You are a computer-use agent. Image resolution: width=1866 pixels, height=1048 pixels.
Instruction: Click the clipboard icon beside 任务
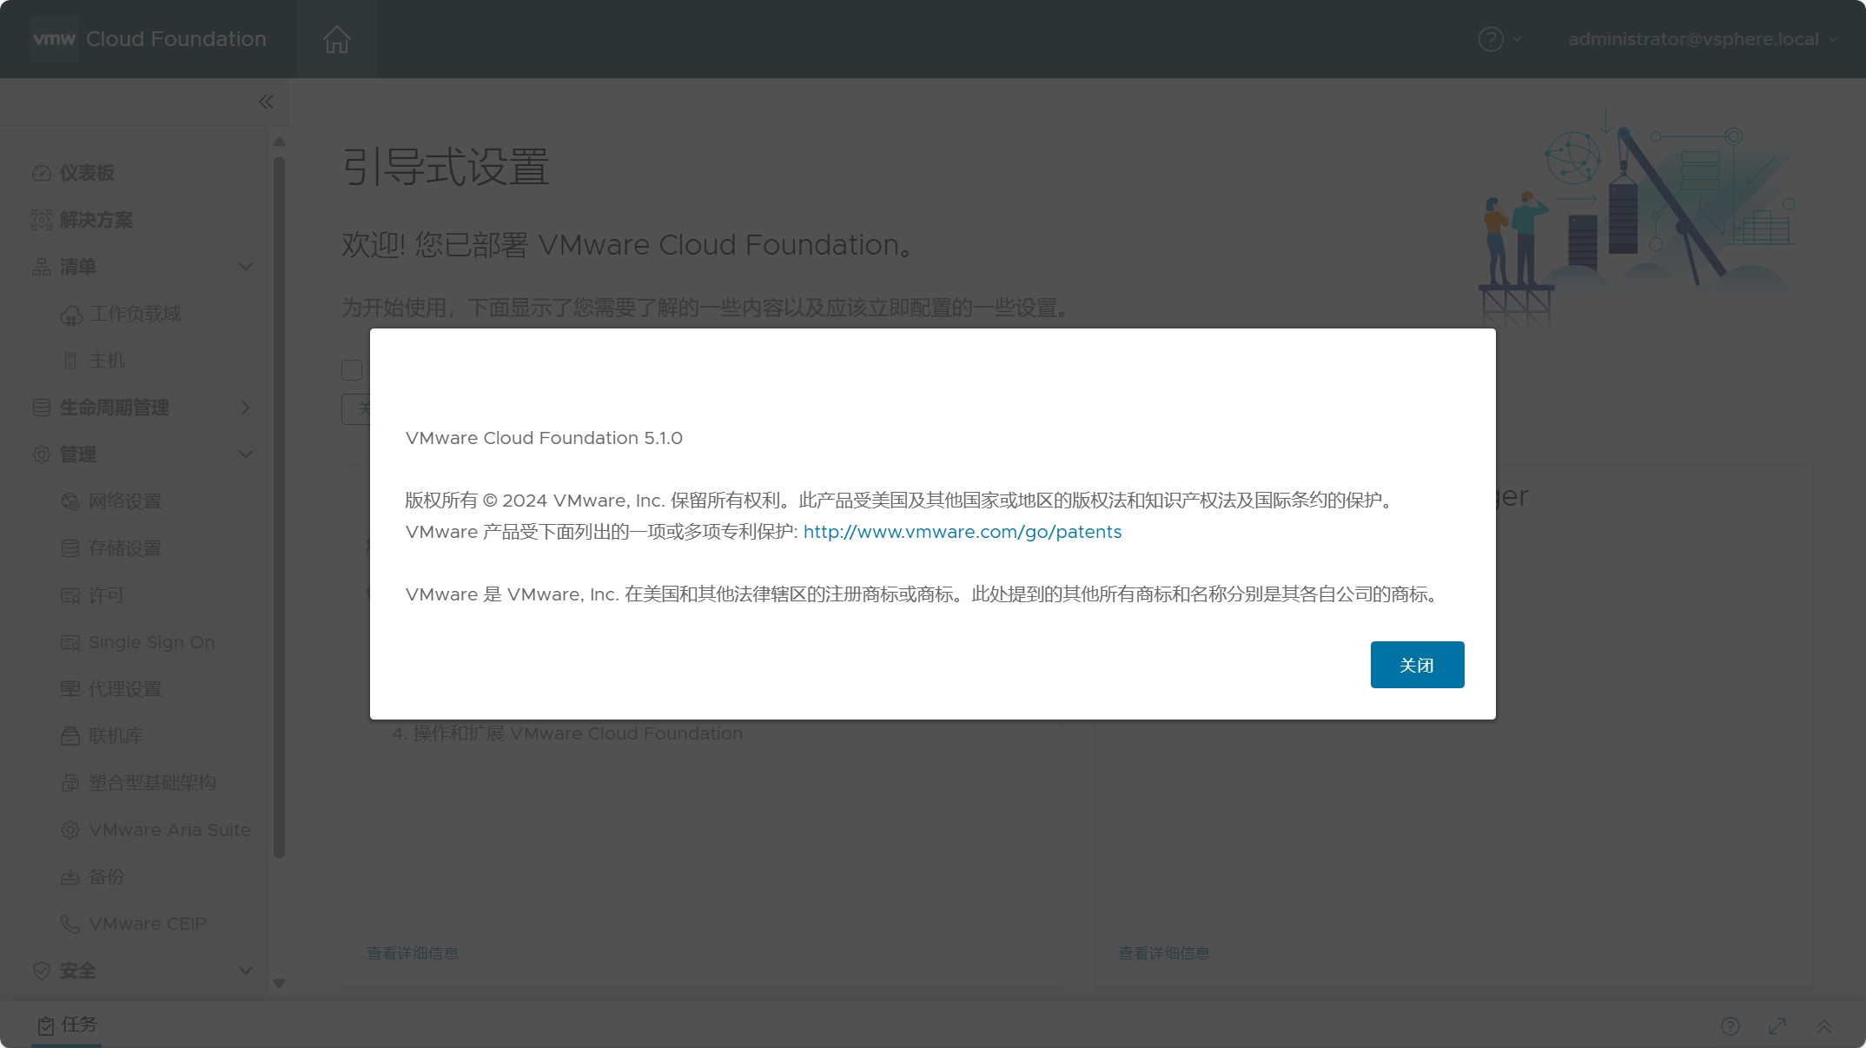click(46, 1026)
